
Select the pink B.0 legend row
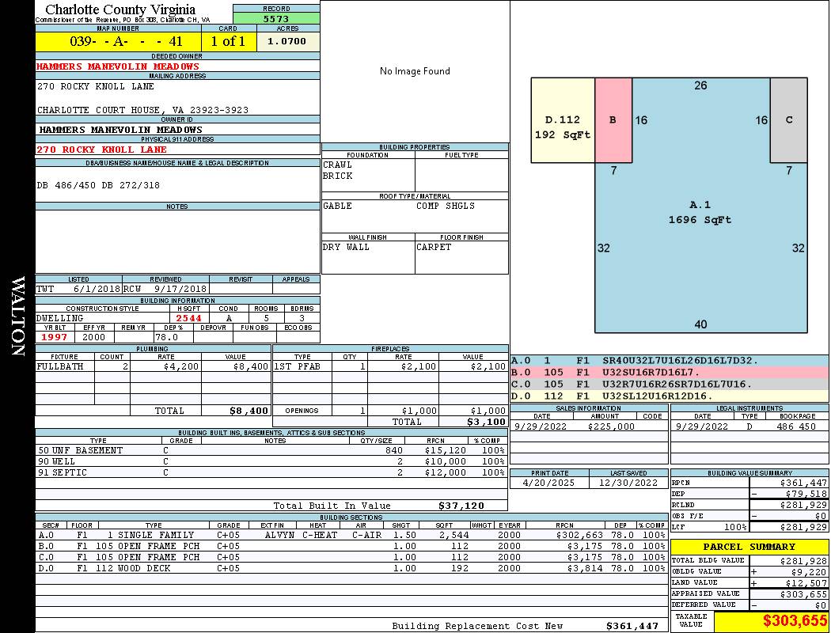[669, 371]
